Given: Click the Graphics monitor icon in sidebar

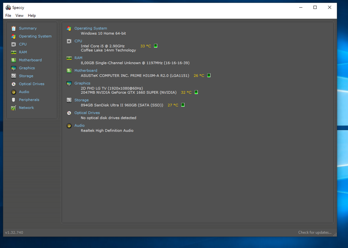Looking at the screenshot, I should click(13, 68).
